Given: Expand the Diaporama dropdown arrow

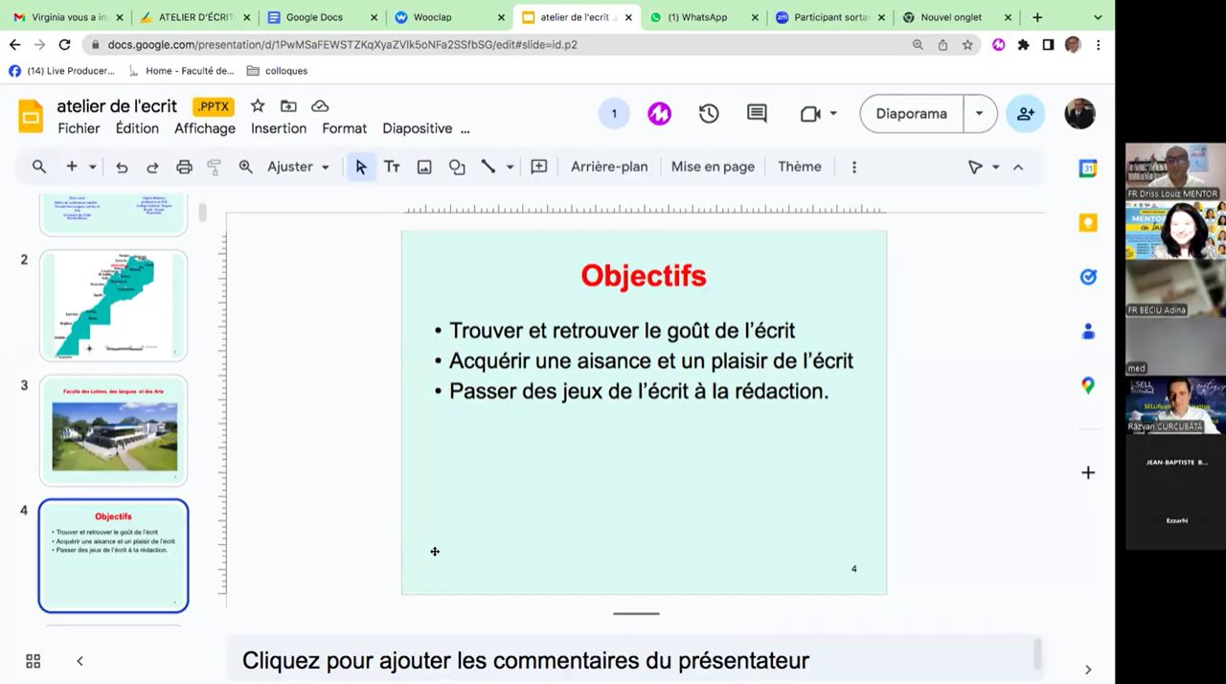Looking at the screenshot, I should click(979, 114).
